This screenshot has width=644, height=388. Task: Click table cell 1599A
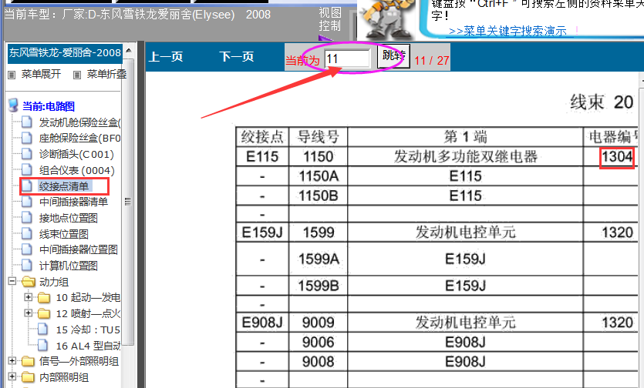319,259
